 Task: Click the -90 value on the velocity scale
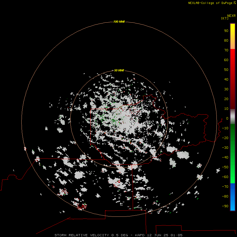[225, 206]
